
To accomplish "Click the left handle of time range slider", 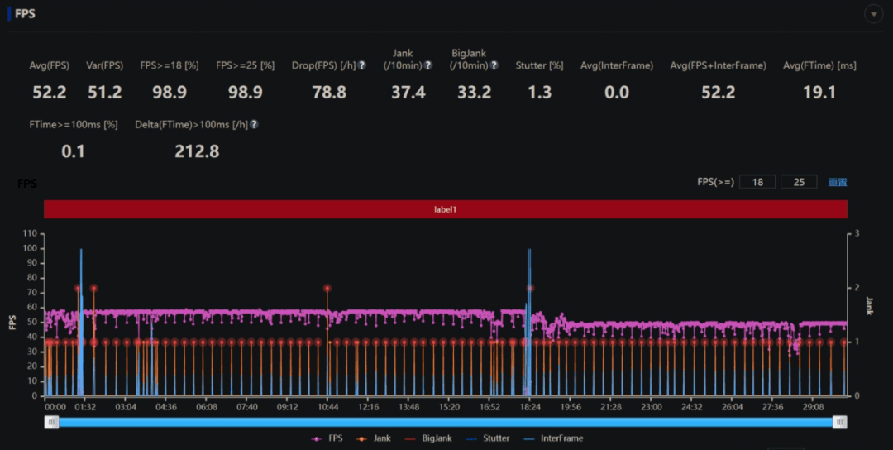I will (x=52, y=423).
